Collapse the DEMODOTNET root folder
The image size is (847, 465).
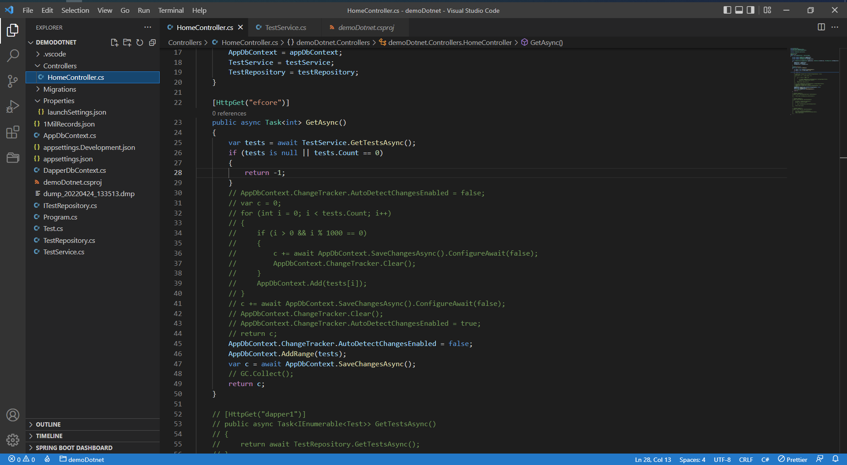click(x=30, y=42)
